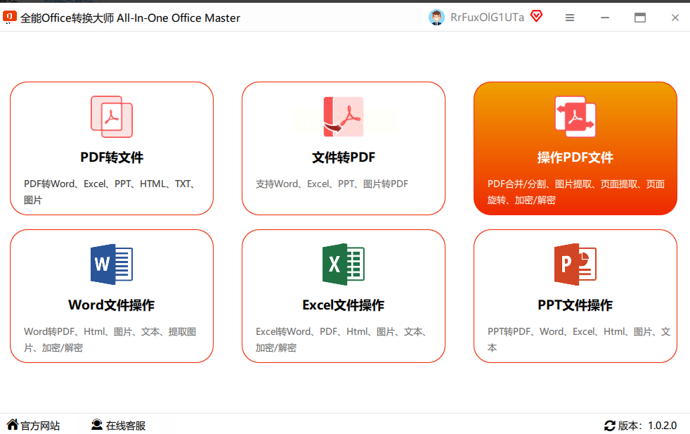Click the app logo in title bar
Screen dimensions: 690x434
tap(10, 17)
